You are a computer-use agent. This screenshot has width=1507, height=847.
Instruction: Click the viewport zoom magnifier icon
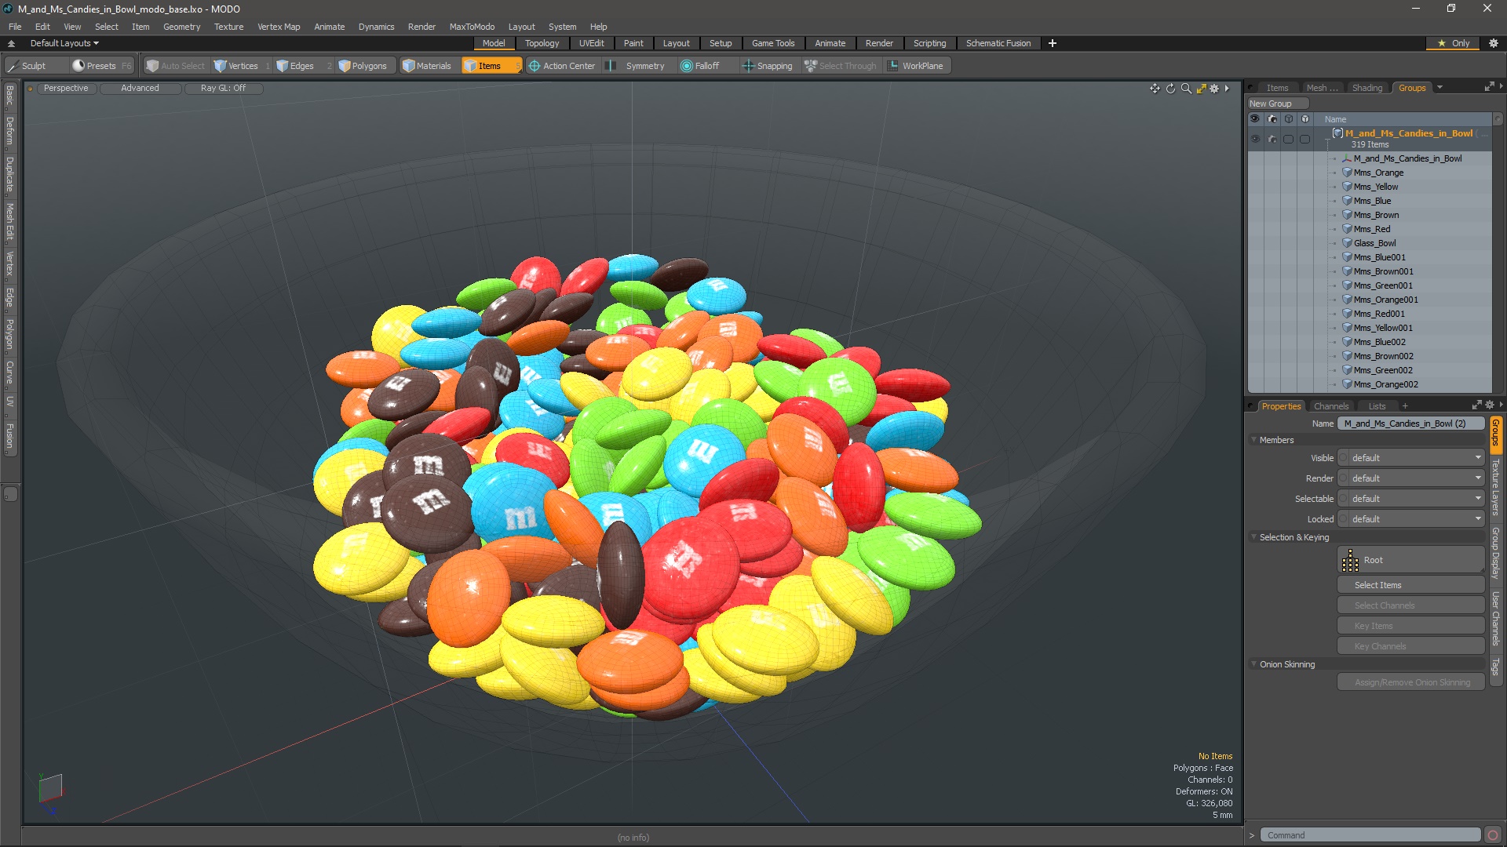click(1186, 89)
